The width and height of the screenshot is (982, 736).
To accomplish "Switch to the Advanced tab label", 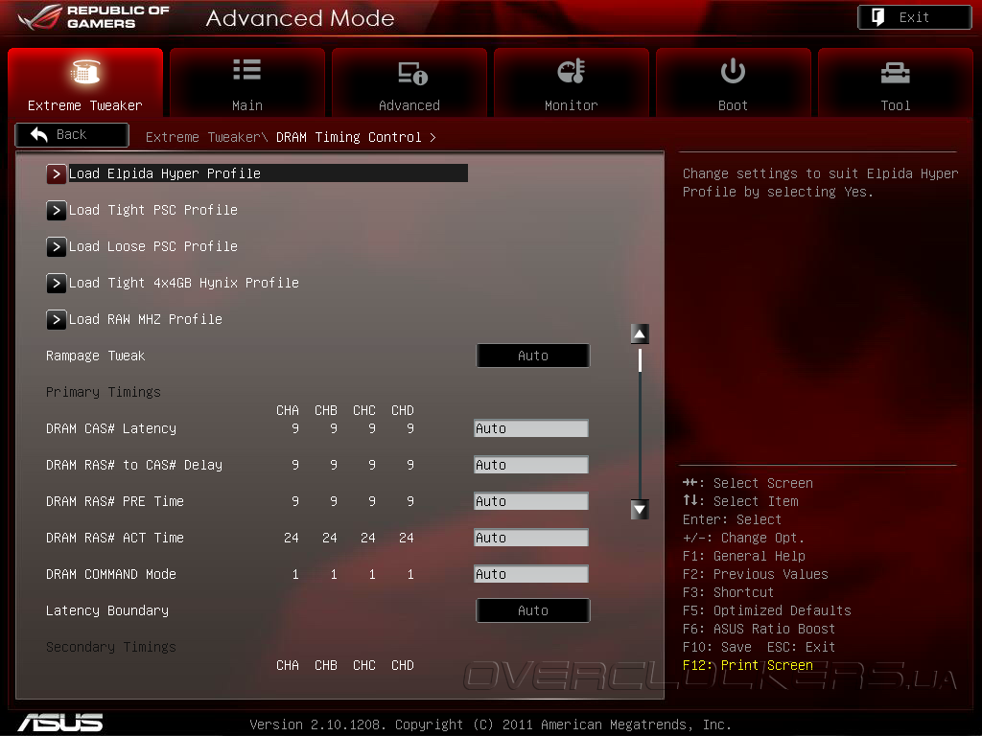I will 409,105.
